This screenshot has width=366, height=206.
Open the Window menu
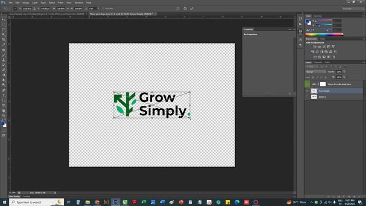(79, 2)
